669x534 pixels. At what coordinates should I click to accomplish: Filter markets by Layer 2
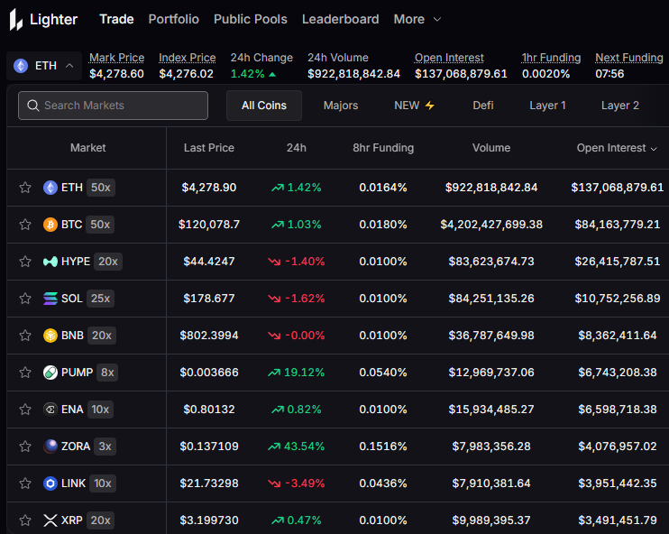pos(620,106)
